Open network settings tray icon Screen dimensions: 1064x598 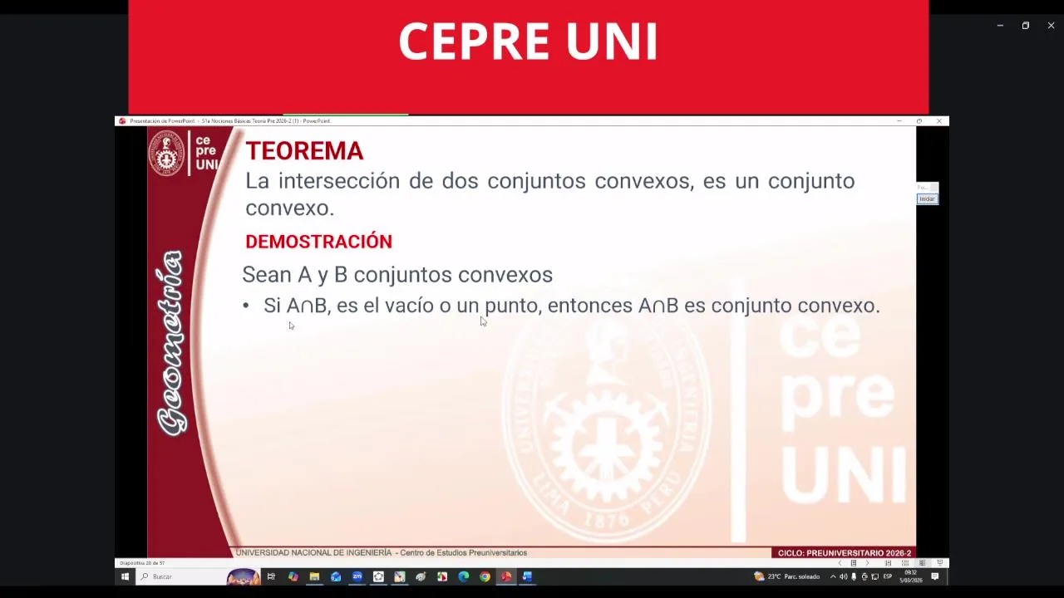(x=874, y=576)
